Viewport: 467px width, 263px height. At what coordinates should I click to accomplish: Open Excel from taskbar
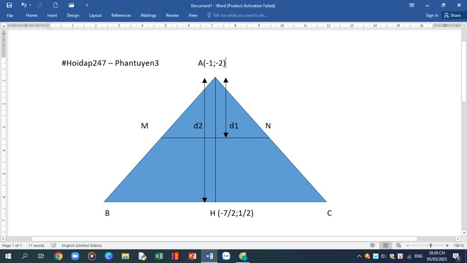pyautogui.click(x=159, y=256)
